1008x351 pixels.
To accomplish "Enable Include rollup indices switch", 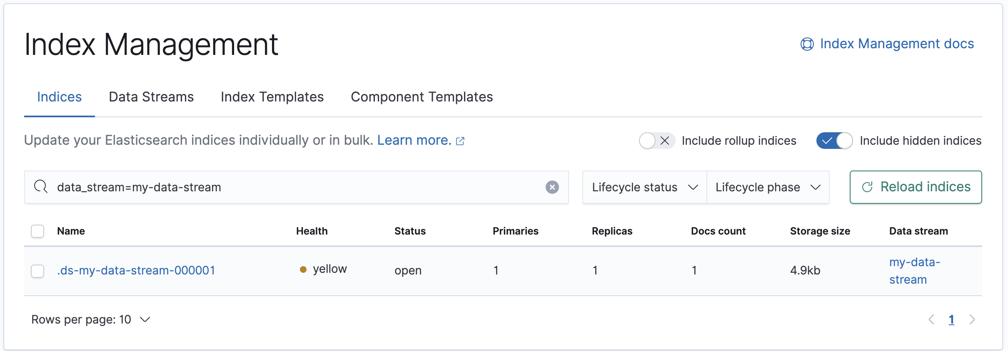I will tap(656, 141).
